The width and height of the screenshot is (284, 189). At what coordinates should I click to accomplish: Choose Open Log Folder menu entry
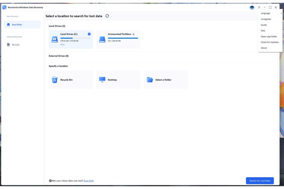pos(270,36)
